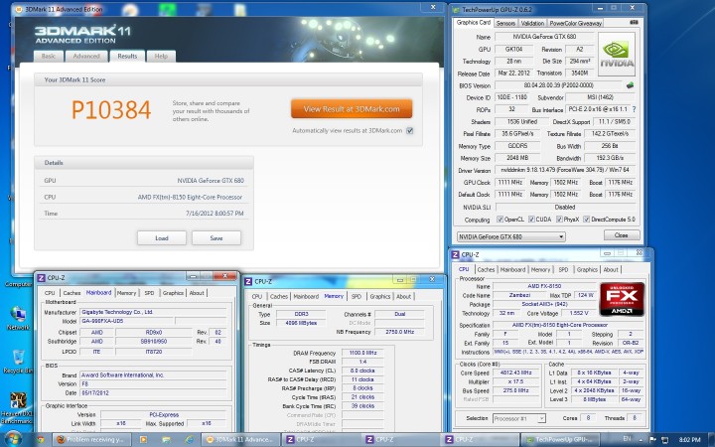Click the GA-990FXA-UD5 model field

click(127, 321)
